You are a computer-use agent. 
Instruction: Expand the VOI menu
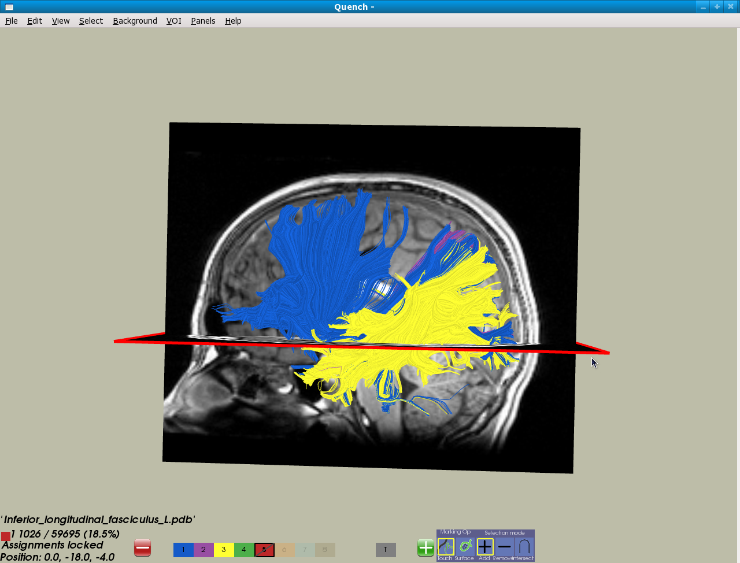click(x=173, y=21)
